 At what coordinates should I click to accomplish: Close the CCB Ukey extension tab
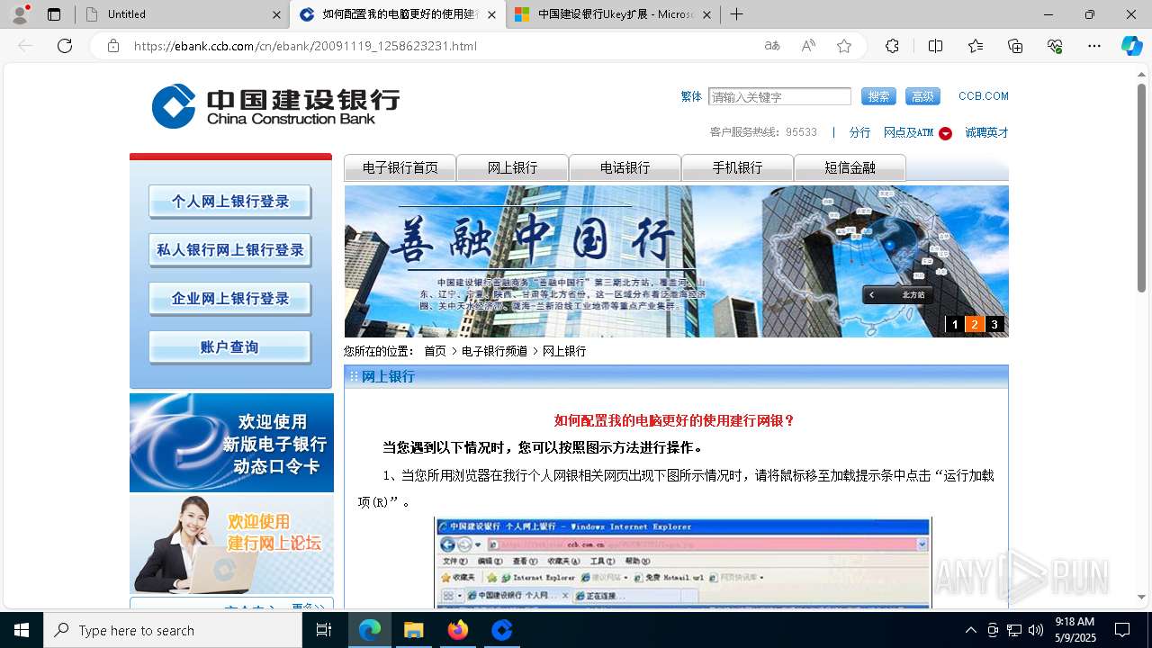[x=706, y=14]
